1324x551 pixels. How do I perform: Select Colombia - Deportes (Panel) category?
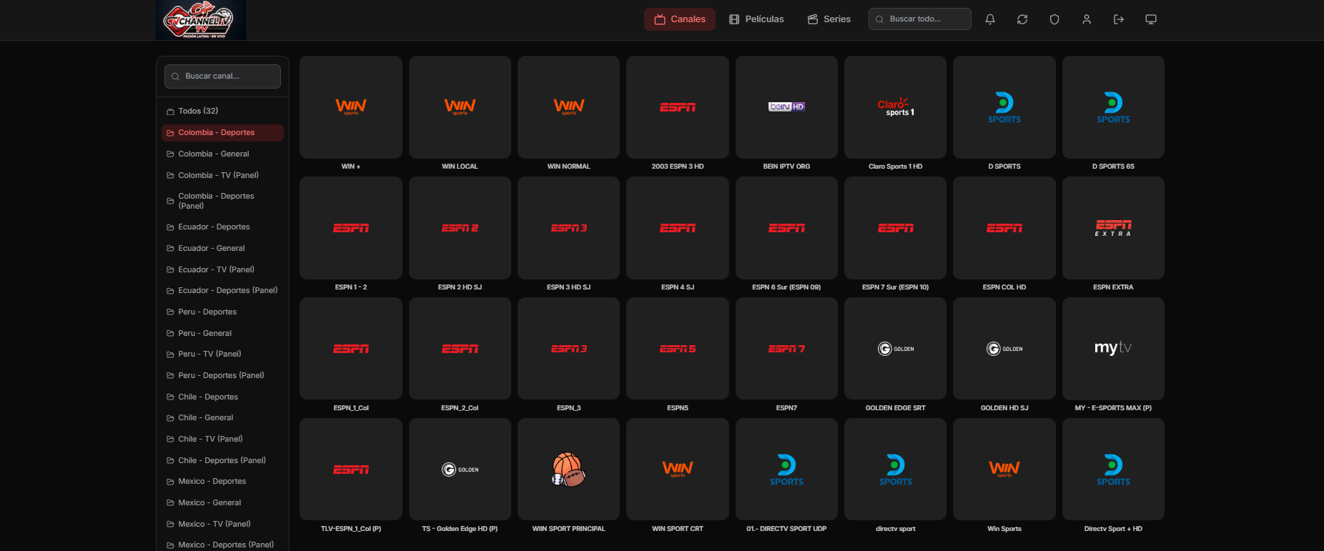[x=222, y=201]
